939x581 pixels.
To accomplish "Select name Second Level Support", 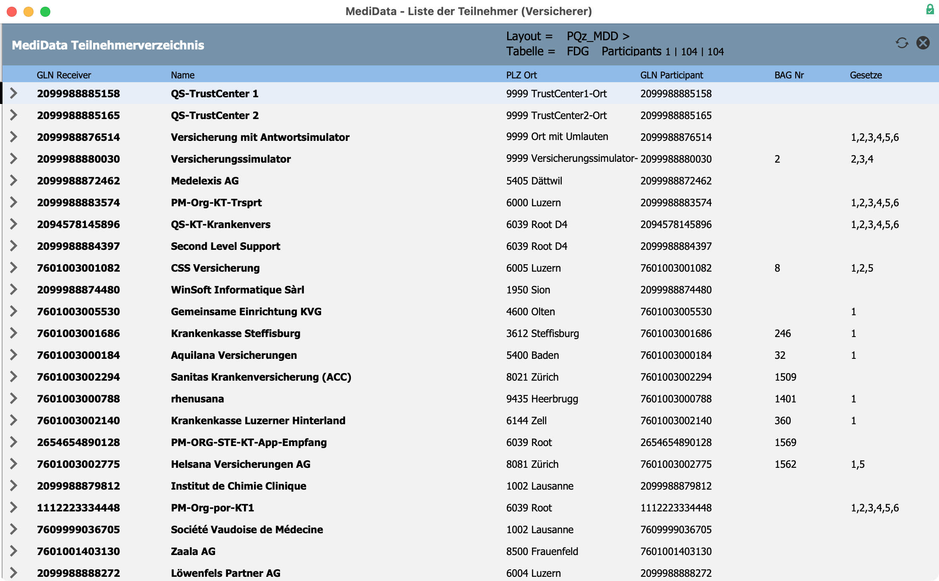I will (225, 246).
